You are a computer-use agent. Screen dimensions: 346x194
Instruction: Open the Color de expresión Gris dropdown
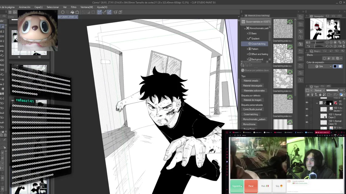click(x=320, y=66)
